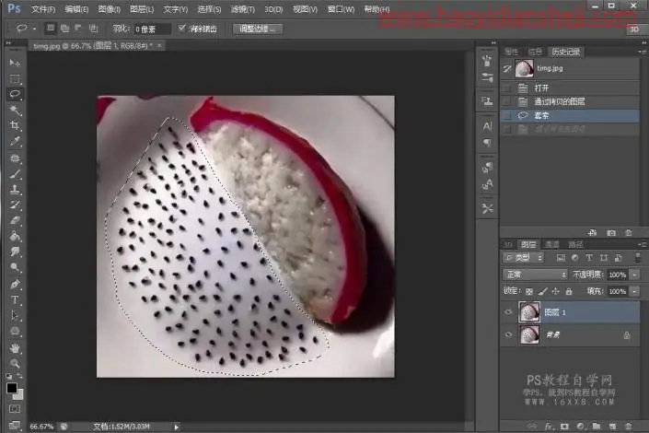649x433 pixels.
Task: Switch to the 历史记录 tab
Action: pos(565,52)
